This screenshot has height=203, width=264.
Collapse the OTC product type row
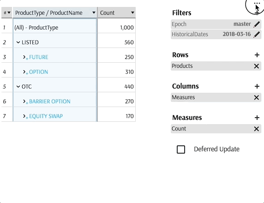point(18,87)
